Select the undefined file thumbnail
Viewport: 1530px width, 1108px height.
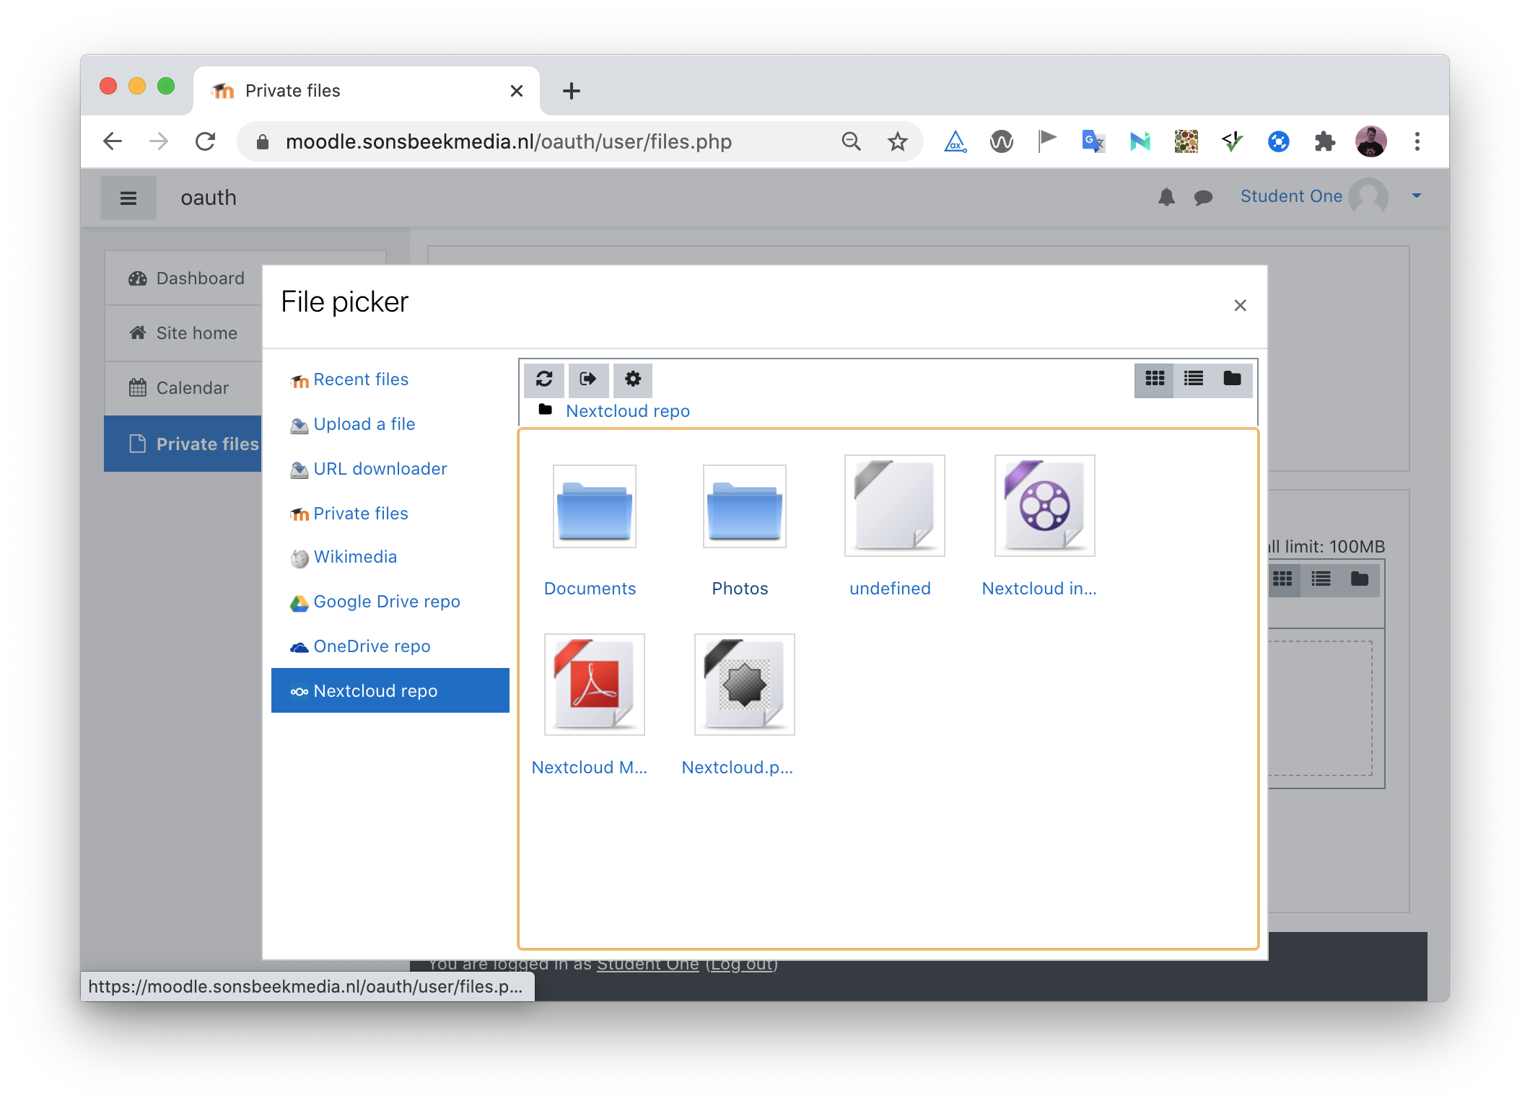[895, 506]
